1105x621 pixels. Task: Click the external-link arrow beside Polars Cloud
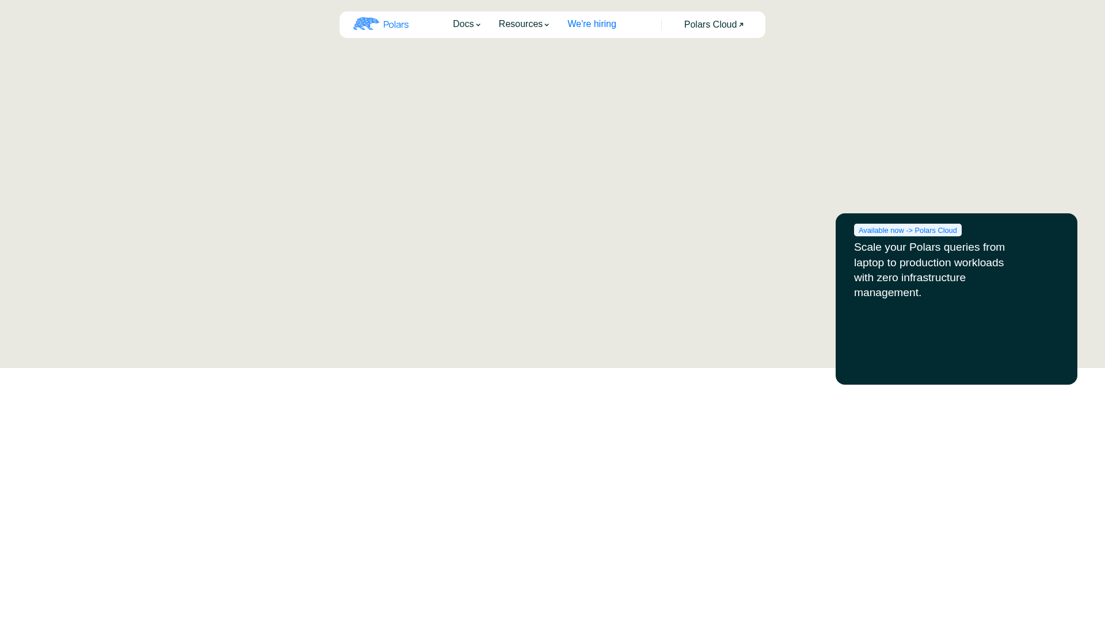point(741,24)
